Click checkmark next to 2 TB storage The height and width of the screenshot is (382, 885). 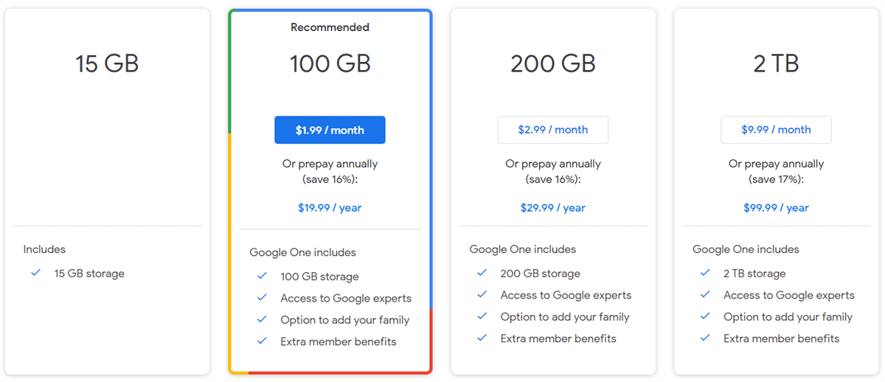(705, 273)
